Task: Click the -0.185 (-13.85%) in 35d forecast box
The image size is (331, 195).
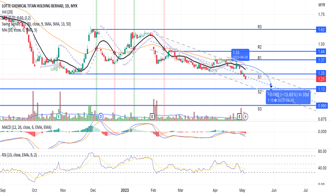Action: click(x=288, y=97)
